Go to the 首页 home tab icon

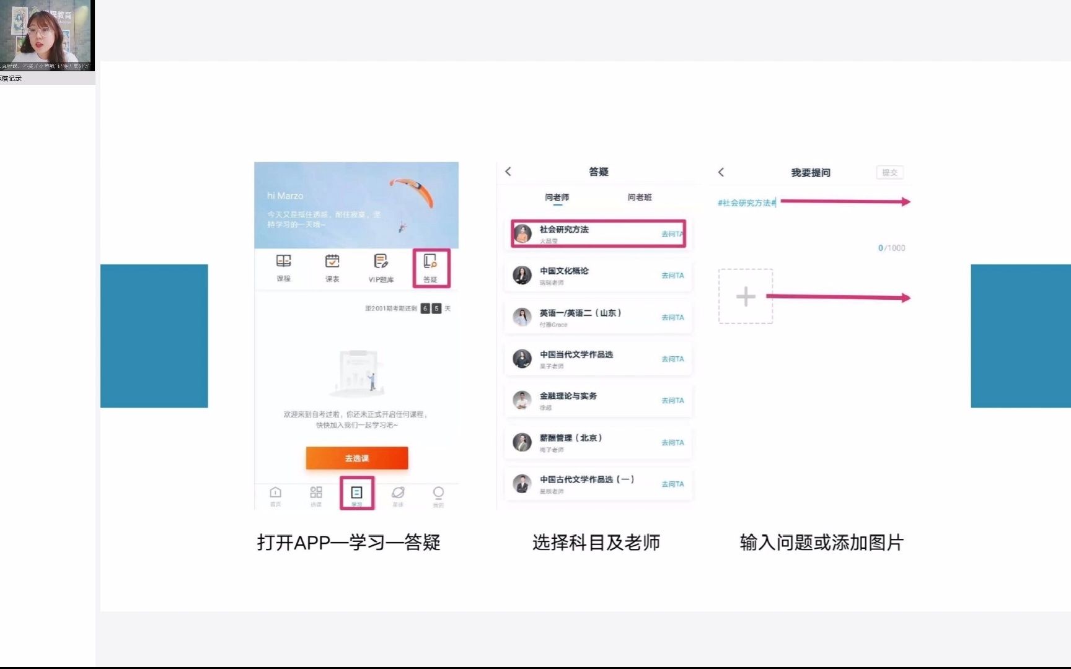pos(275,492)
